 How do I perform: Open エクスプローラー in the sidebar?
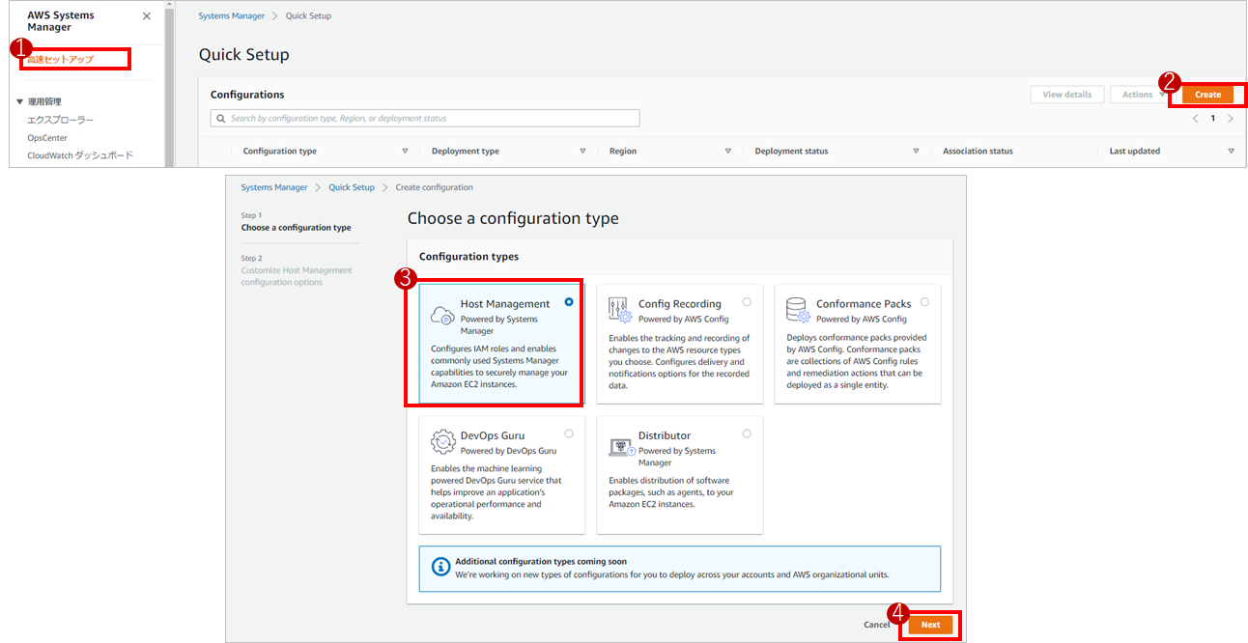pos(60,120)
